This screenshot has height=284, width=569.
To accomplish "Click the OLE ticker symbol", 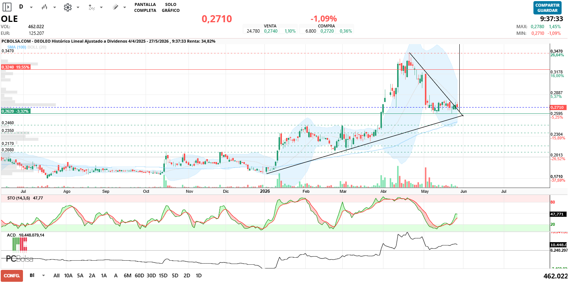I will pyautogui.click(x=10, y=19).
